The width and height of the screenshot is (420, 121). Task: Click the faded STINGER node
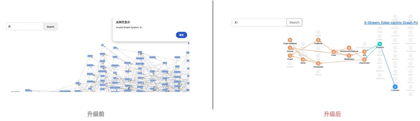point(290,63)
